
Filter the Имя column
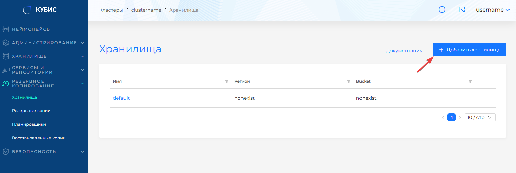click(226, 82)
